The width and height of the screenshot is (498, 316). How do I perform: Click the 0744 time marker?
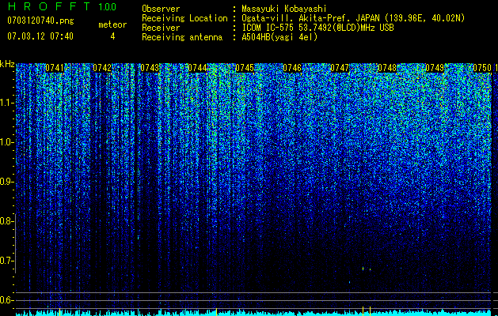197,68
